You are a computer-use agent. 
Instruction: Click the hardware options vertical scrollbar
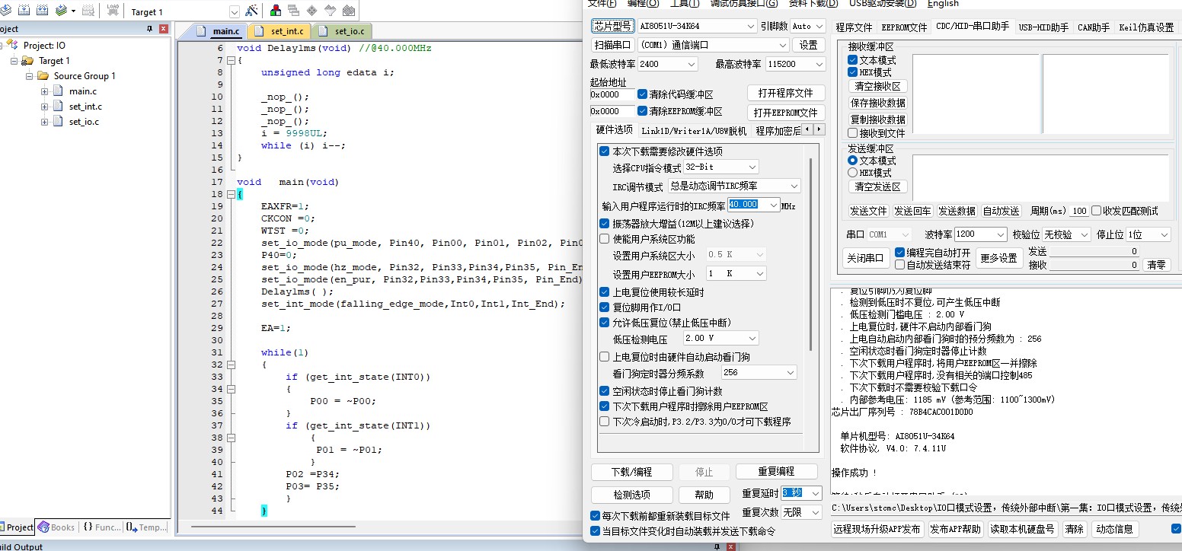(x=810, y=255)
